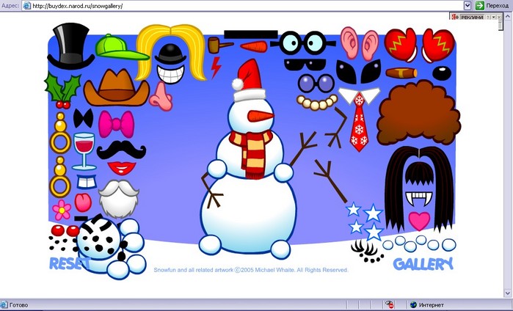513x311 pixels.
Task: Choose the pink heart
Action: pyautogui.click(x=419, y=221)
